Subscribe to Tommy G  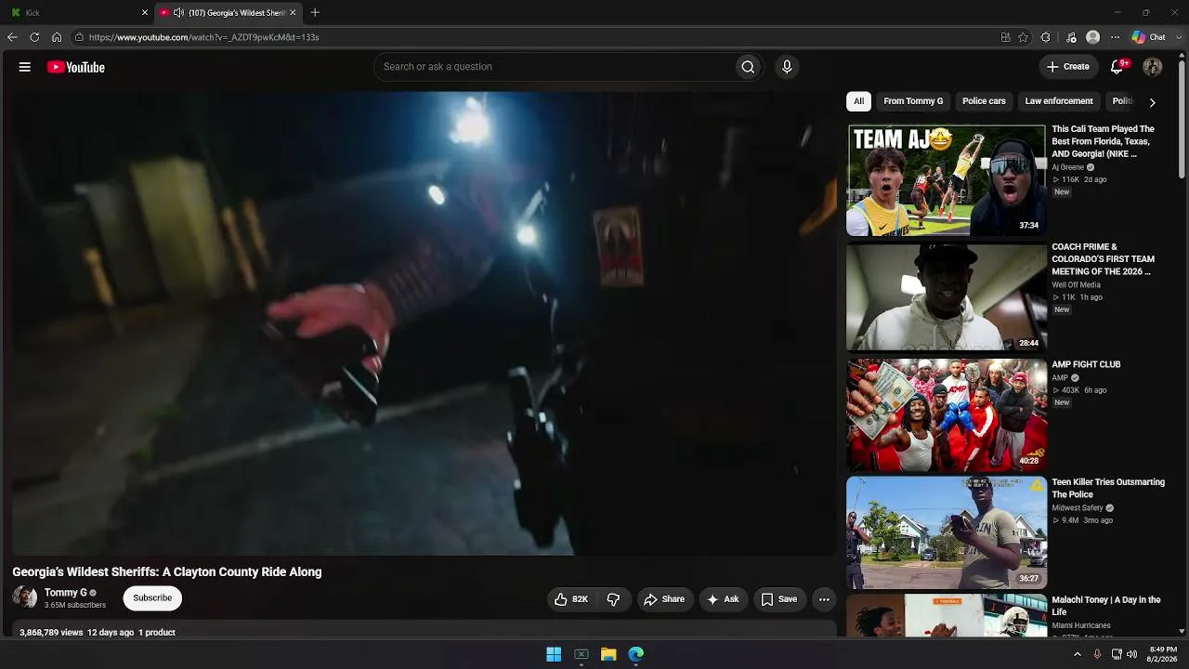point(152,598)
